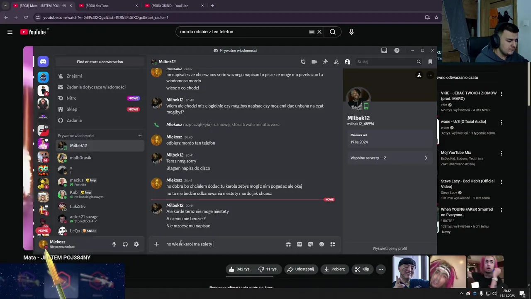Open the gift icon in message bar

(288, 244)
